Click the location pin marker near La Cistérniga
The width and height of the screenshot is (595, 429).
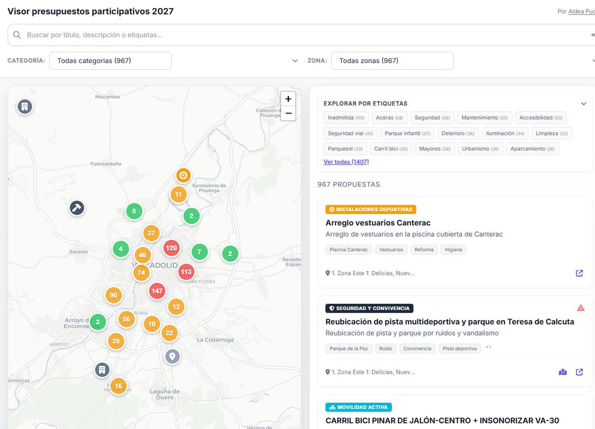(172, 356)
